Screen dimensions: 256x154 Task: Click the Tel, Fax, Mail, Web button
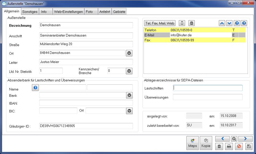[160, 23]
